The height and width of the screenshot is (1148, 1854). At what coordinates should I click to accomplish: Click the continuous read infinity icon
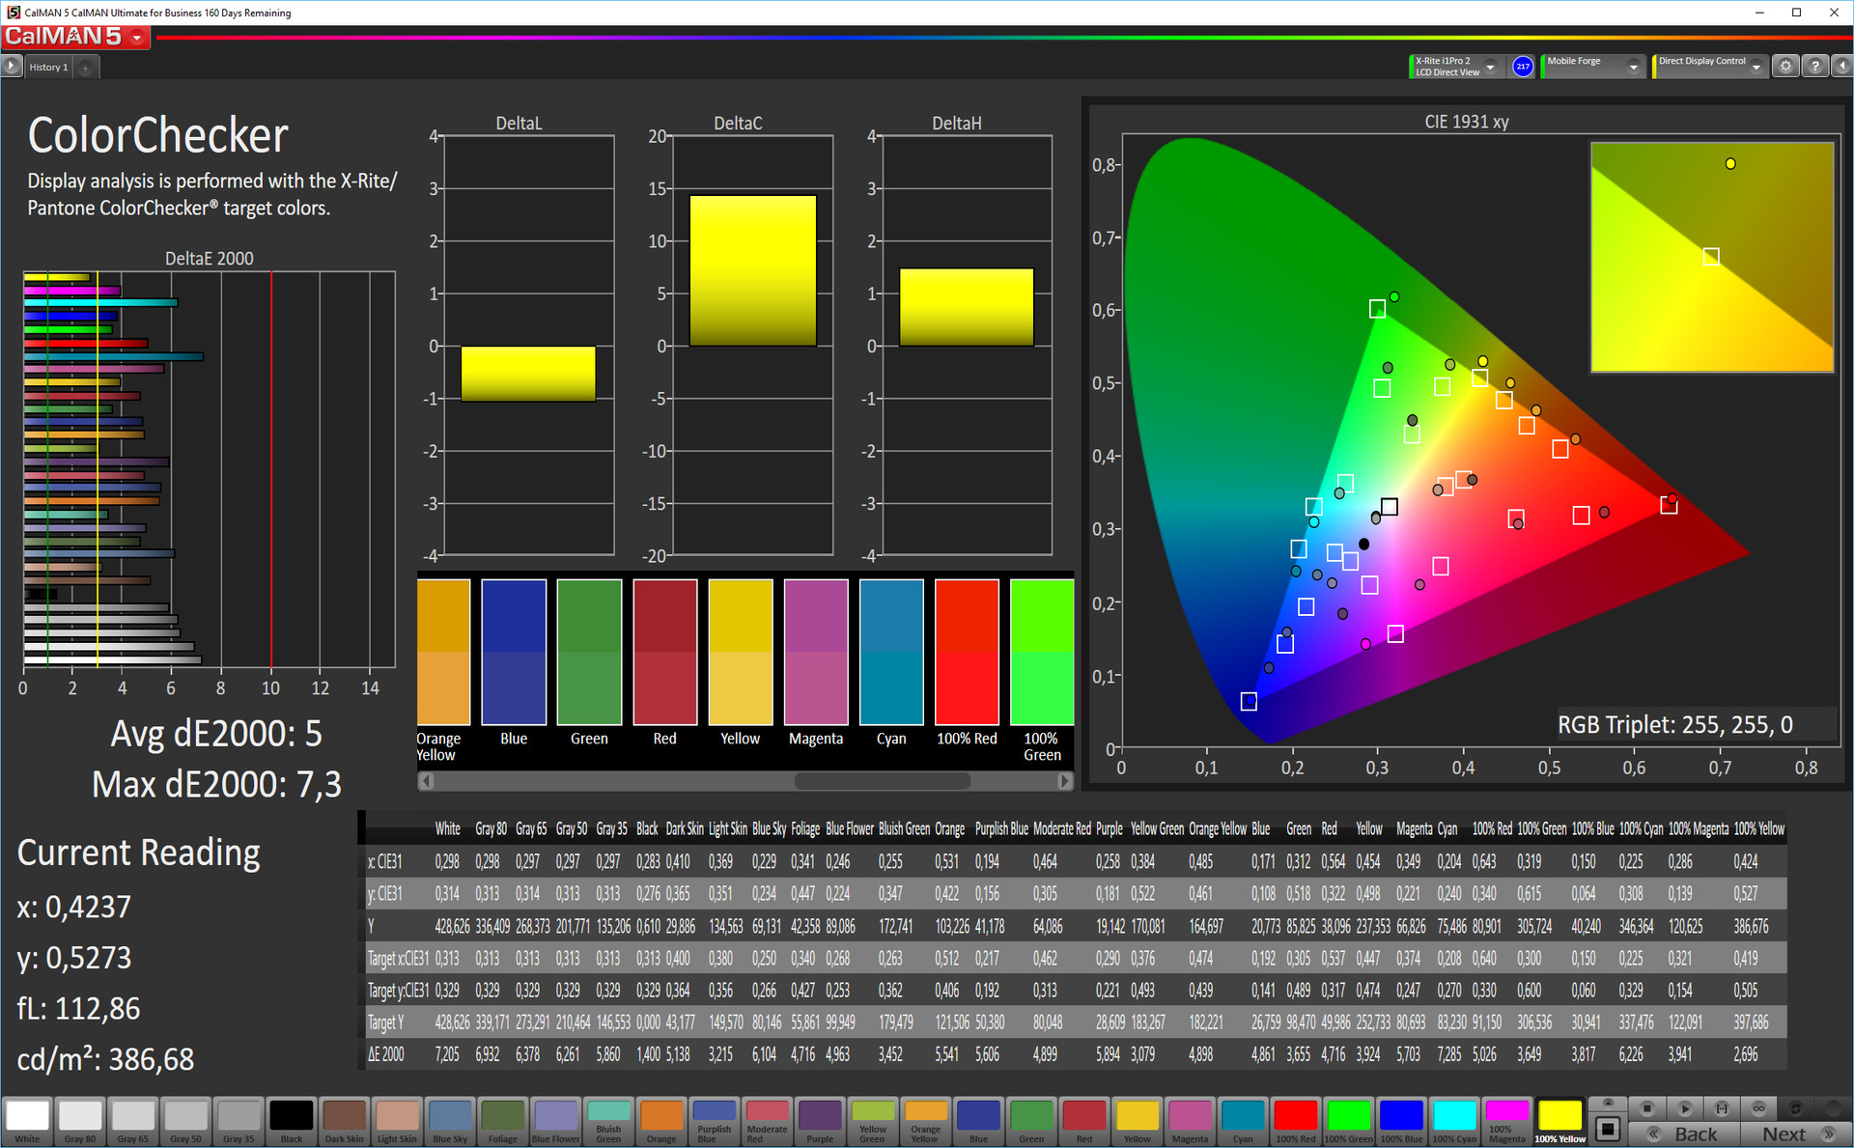point(1758,1108)
